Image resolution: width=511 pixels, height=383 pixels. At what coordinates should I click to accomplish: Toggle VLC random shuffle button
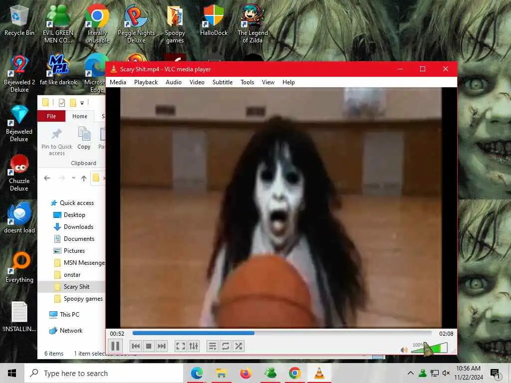pos(239,346)
